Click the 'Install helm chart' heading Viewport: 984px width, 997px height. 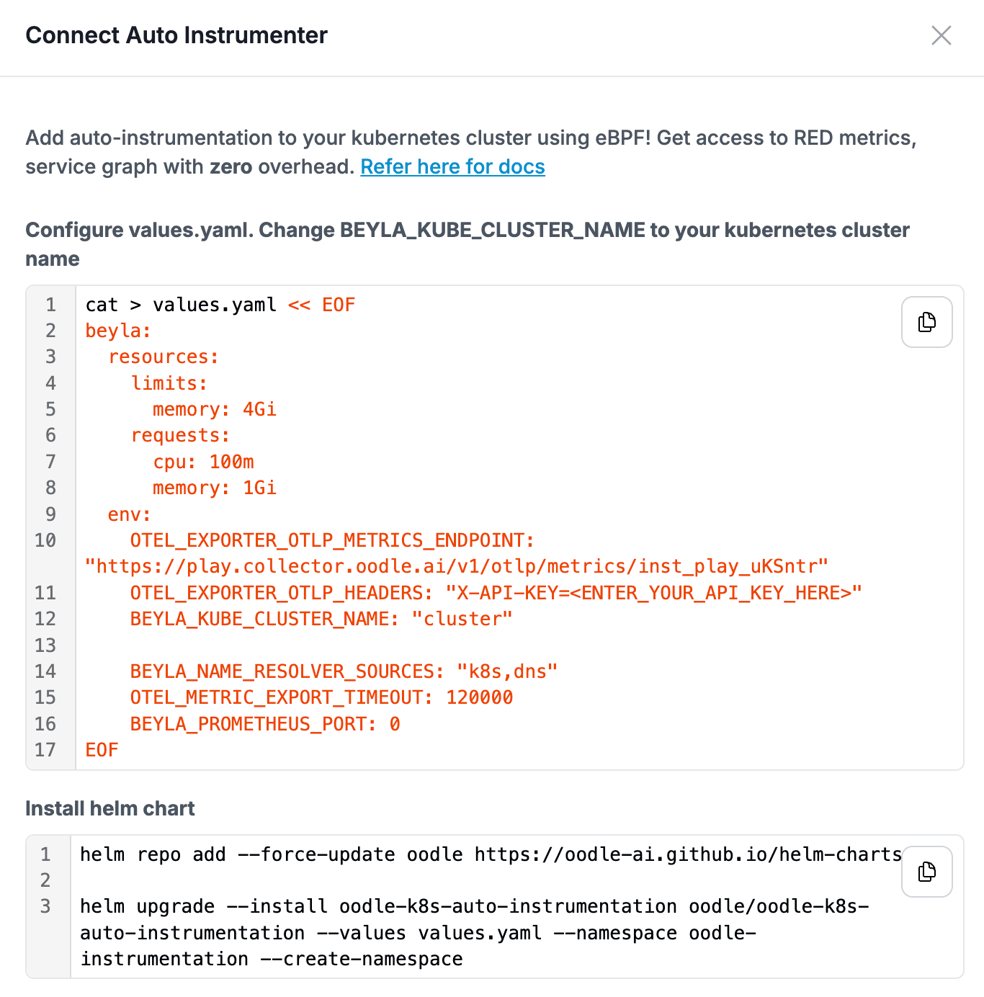110,808
